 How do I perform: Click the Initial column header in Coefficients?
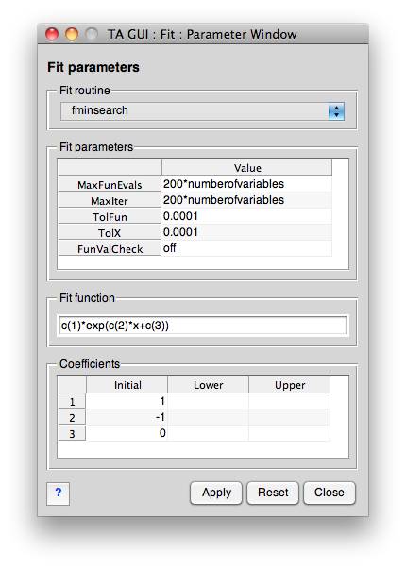[127, 385]
